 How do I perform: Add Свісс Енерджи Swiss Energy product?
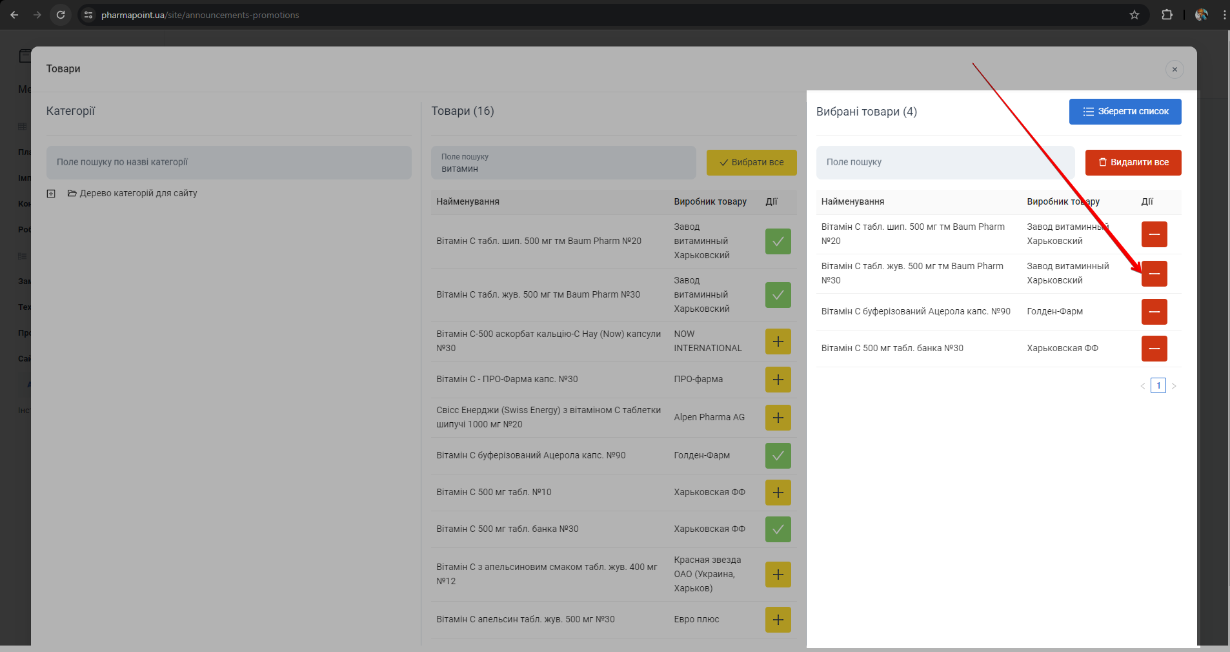778,418
